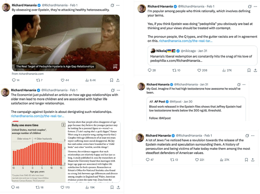
Task: Open the Real Target article image card
Action: click(x=66, y=43)
